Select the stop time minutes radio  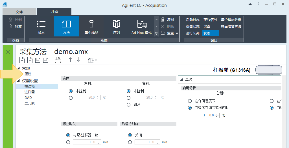point(68,142)
